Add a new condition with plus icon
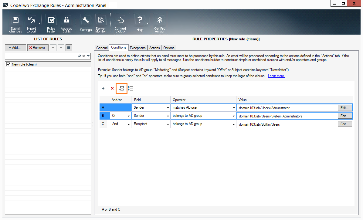 103,88
